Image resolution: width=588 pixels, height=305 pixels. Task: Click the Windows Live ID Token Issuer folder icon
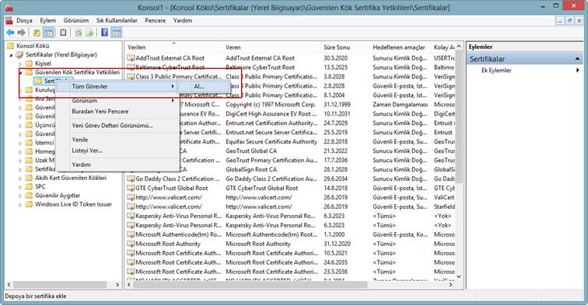pos(29,204)
